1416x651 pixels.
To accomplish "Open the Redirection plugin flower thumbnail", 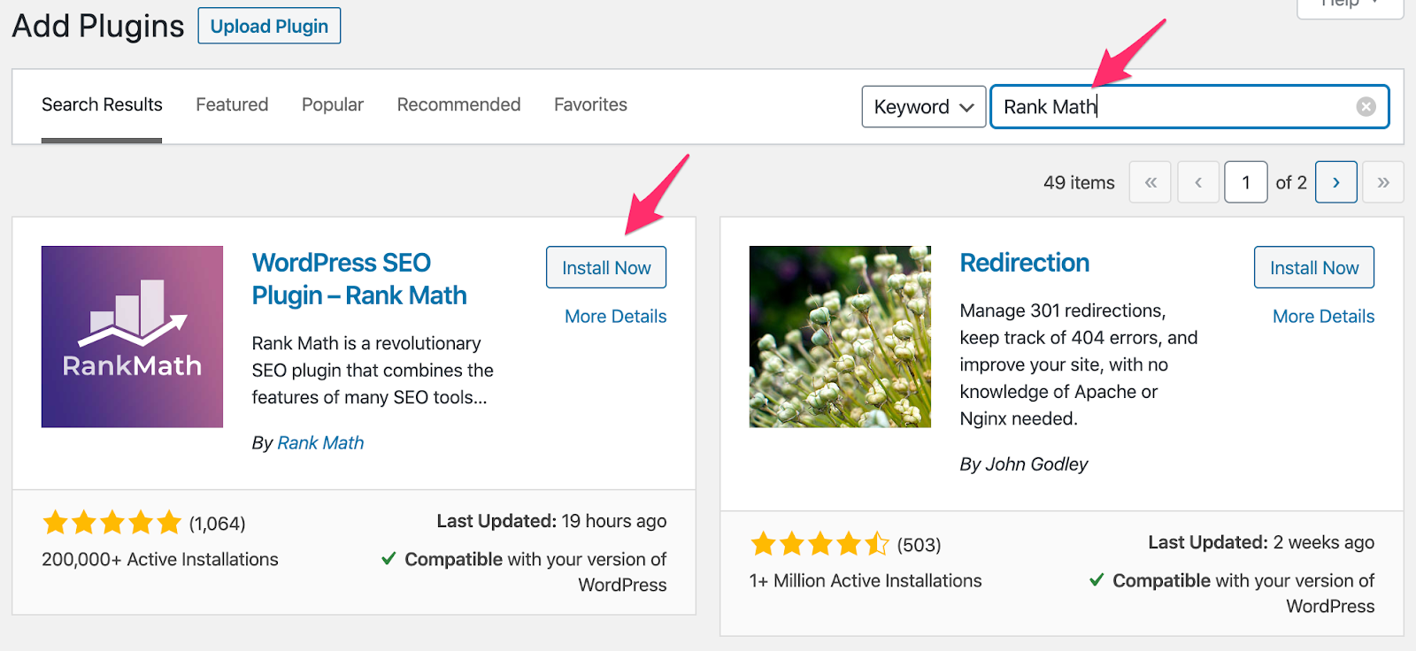I will click(840, 337).
